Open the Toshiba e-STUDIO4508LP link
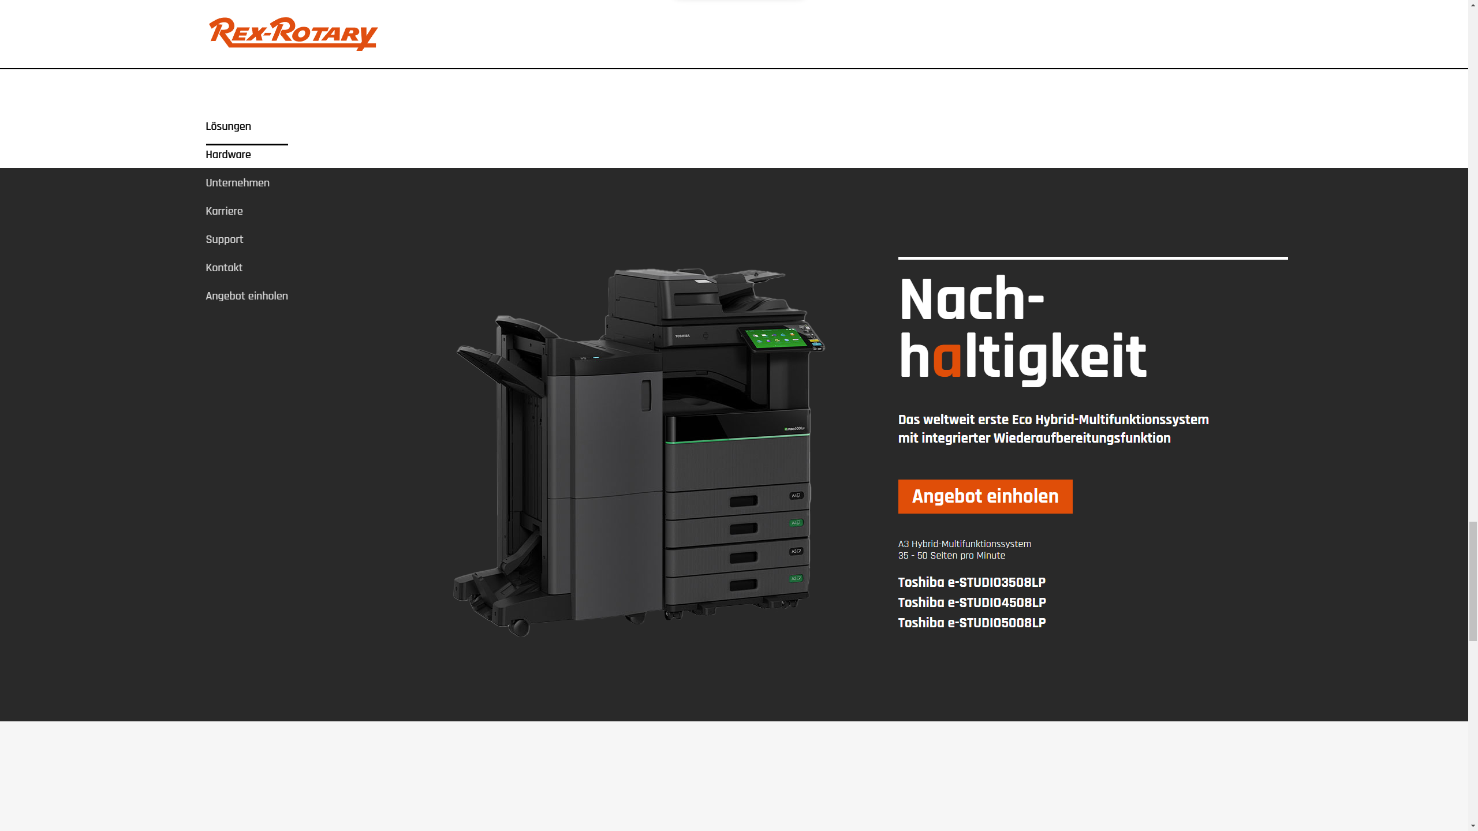 point(972,602)
